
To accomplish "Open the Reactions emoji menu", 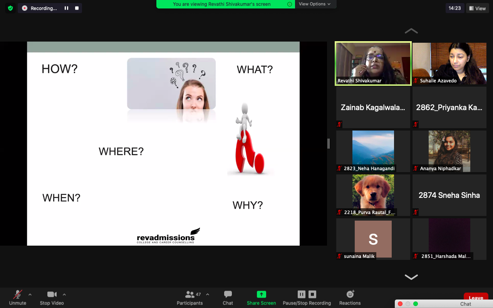I will 350,298.
